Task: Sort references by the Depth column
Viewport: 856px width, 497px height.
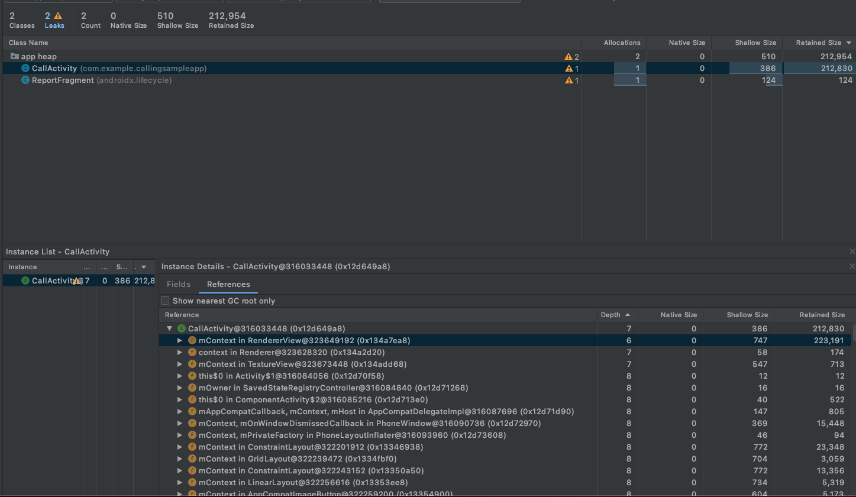Action: pyautogui.click(x=611, y=315)
